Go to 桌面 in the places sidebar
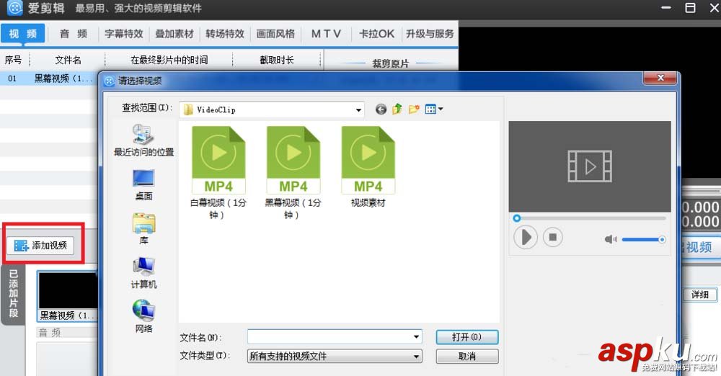This screenshot has width=721, height=376. [143, 185]
